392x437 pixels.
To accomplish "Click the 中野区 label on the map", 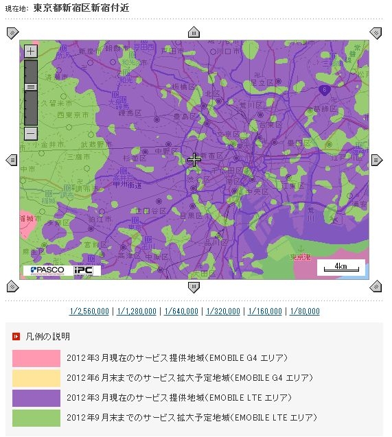I will click(x=166, y=152).
